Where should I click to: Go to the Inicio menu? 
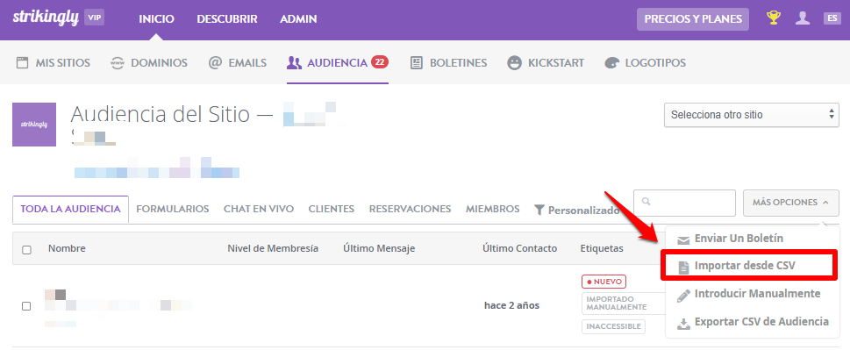pos(156,19)
